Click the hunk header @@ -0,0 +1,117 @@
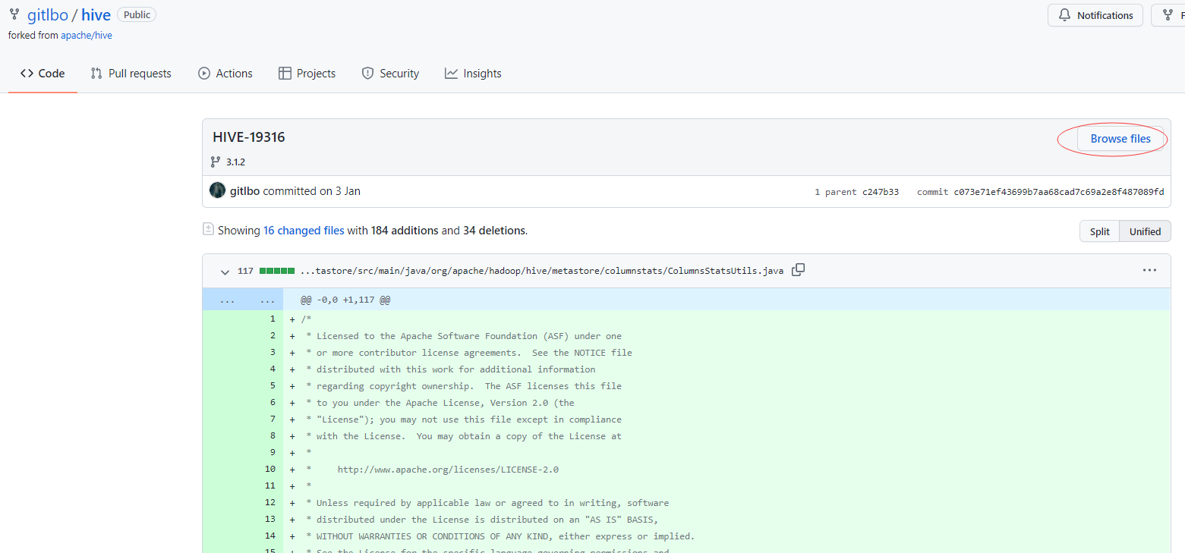 pyautogui.click(x=345, y=300)
